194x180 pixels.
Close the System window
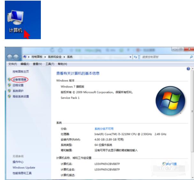(189, 49)
